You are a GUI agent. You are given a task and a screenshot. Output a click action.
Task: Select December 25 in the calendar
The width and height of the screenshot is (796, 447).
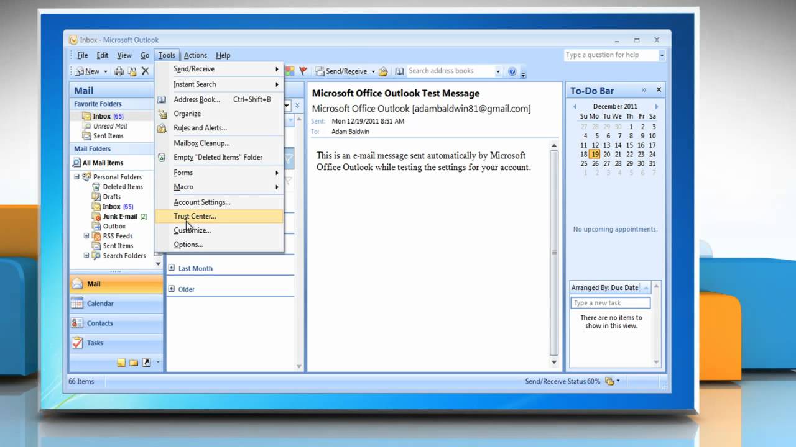pos(583,164)
